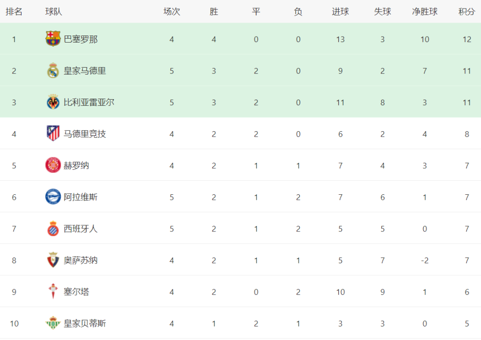Click the Alavés blue circular crest
This screenshot has width=481, height=340.
click(53, 197)
